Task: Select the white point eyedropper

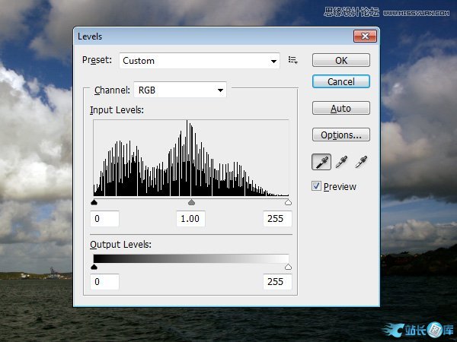Action: (x=361, y=161)
